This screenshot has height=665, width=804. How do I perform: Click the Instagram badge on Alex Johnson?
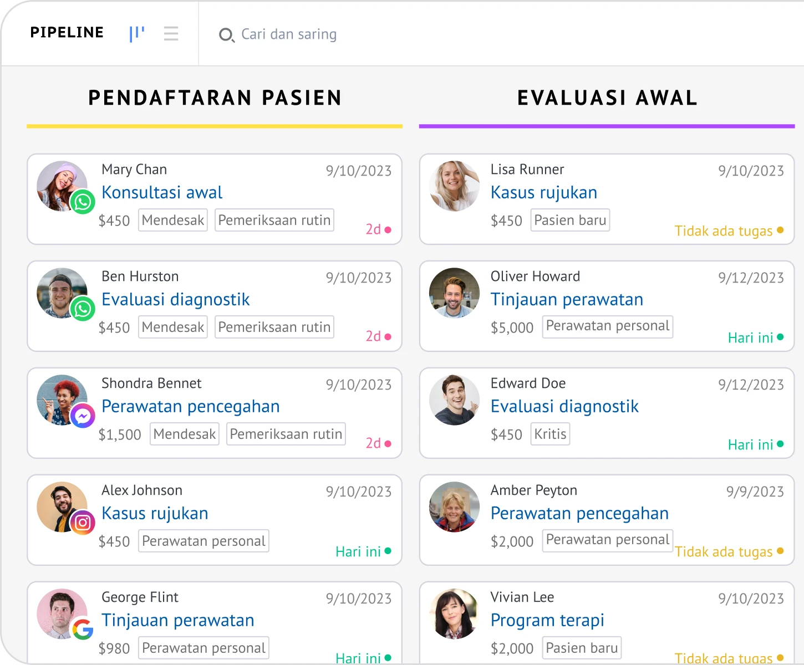[x=83, y=523]
